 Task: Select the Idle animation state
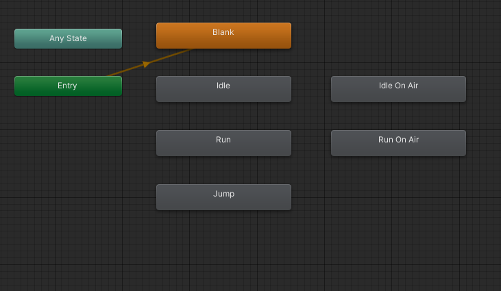point(223,89)
